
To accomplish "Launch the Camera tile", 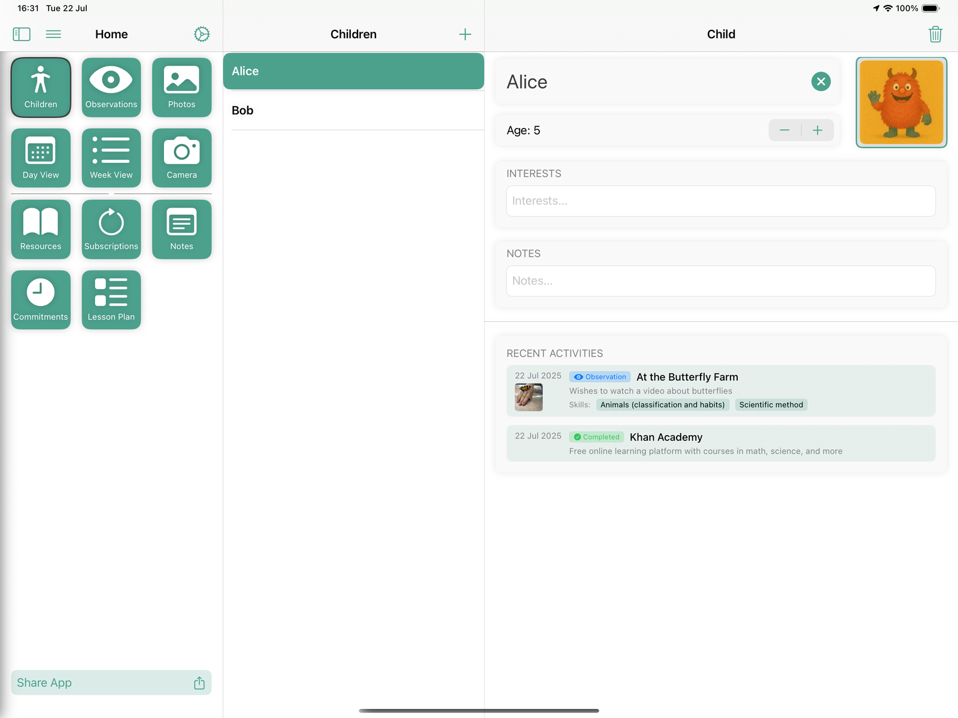I will [181, 158].
